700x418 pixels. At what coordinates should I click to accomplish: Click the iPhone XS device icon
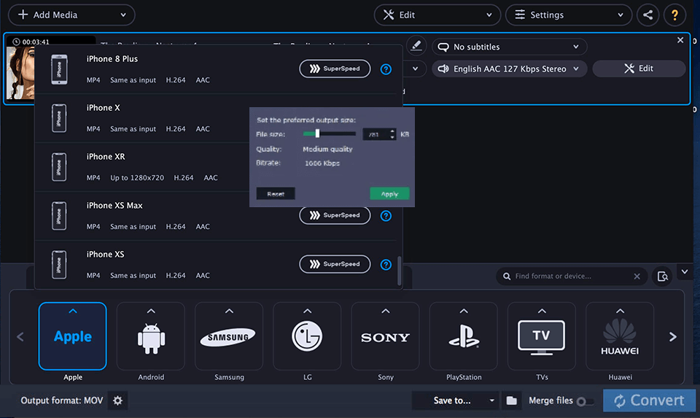tap(59, 264)
